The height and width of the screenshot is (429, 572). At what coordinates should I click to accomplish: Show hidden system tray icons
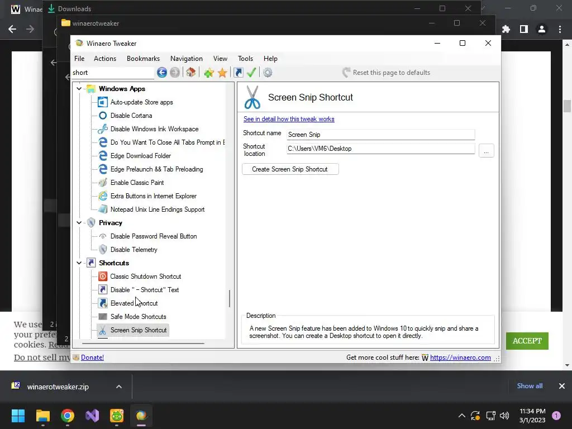pos(461,416)
